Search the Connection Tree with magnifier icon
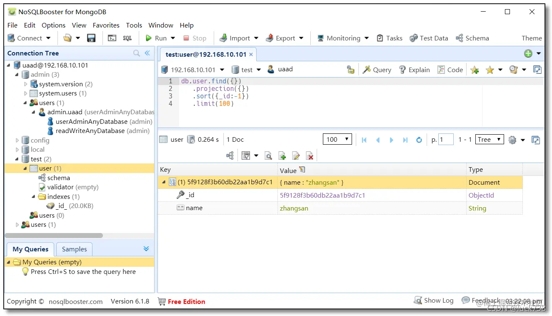 point(137,53)
